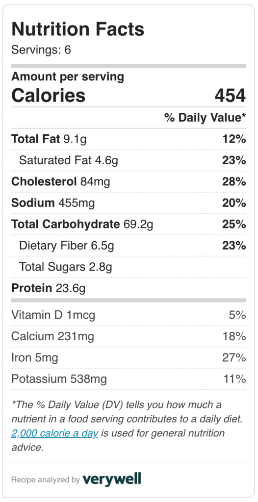
Task: Click the Potassium 538mg row
Action: (129, 379)
